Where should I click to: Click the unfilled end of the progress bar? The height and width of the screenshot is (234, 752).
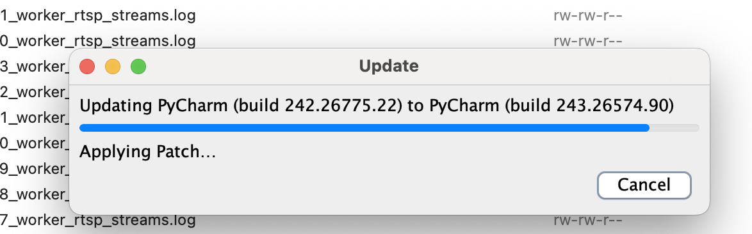pos(674,128)
